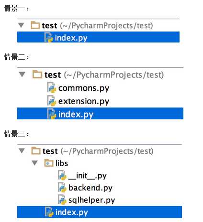This screenshot has height=222, width=203.
Task: Click the test folder icon in scenario two
Action: (37, 74)
